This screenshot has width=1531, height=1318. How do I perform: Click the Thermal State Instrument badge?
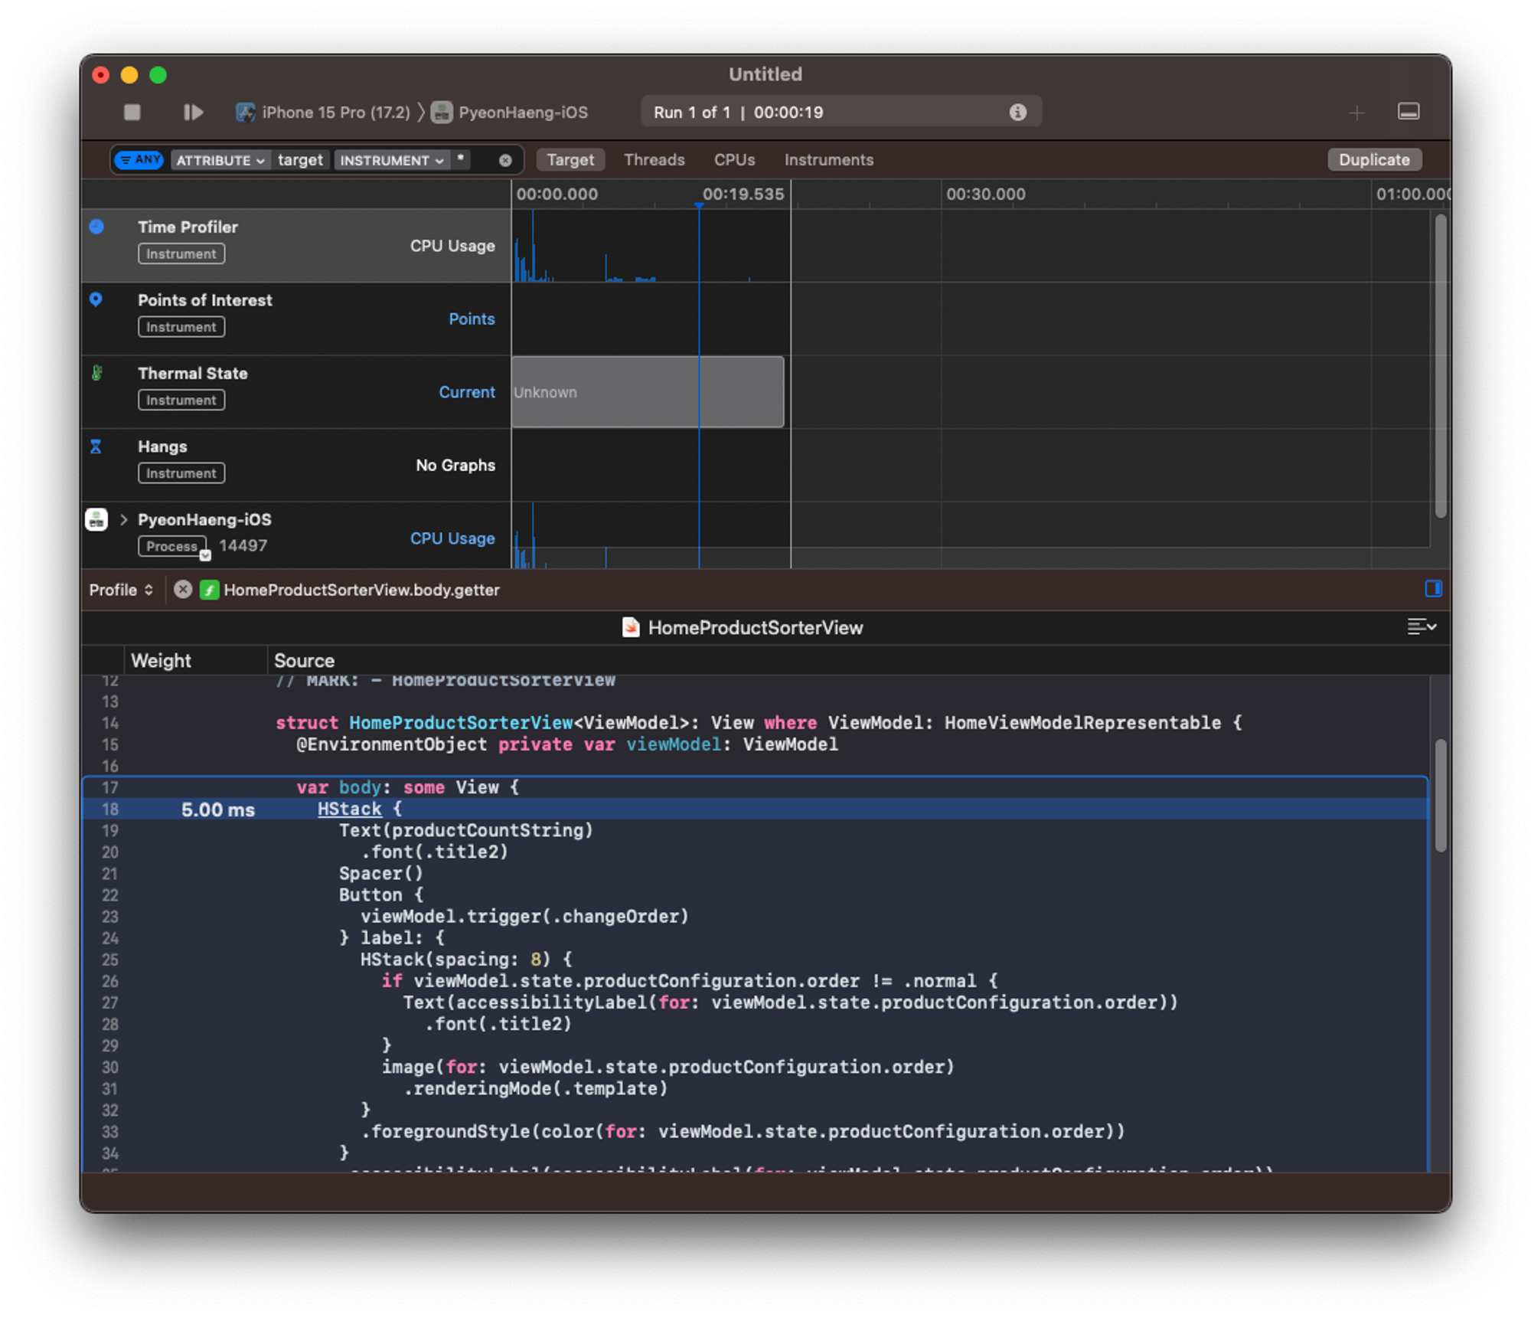point(181,400)
